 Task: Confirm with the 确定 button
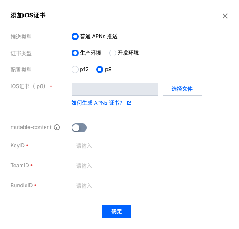coord(117,212)
